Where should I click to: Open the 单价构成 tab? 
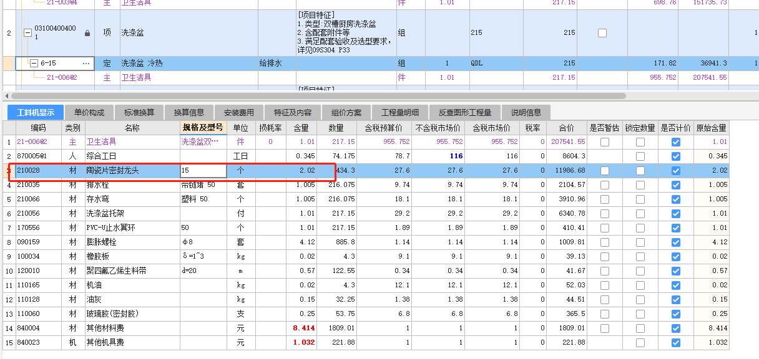click(x=89, y=113)
